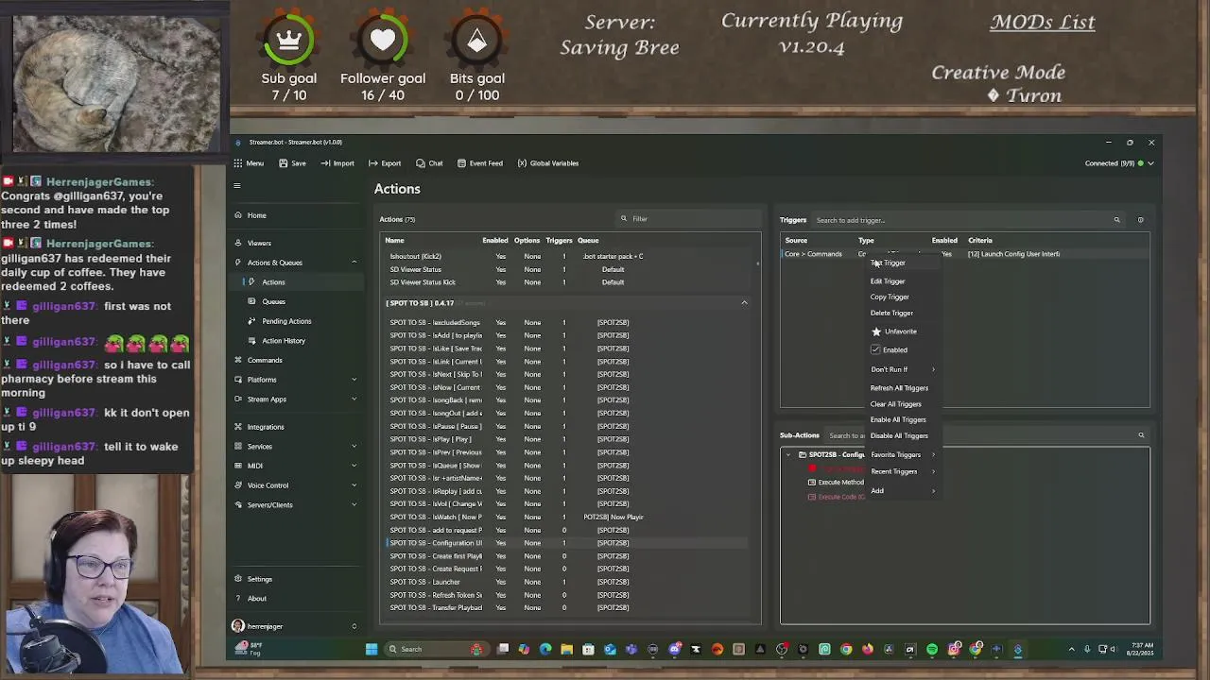
Task: Open Action History in the sidebar
Action: click(283, 341)
